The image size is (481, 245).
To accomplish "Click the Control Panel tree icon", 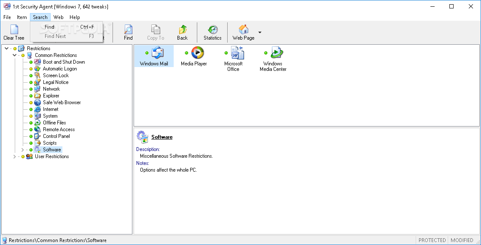I will pos(38,136).
